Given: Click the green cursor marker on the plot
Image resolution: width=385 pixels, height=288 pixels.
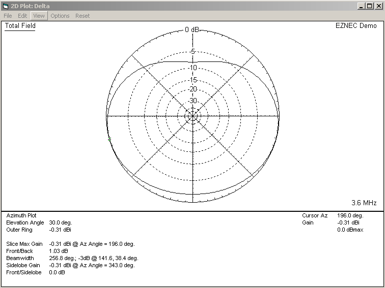Looking at the screenshot, I should point(109,140).
